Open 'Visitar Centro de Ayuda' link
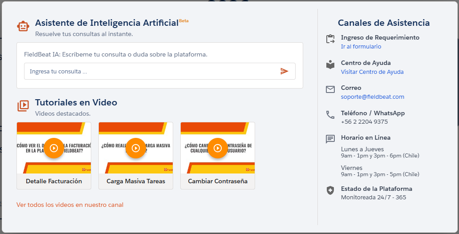459x234 pixels. coord(372,72)
